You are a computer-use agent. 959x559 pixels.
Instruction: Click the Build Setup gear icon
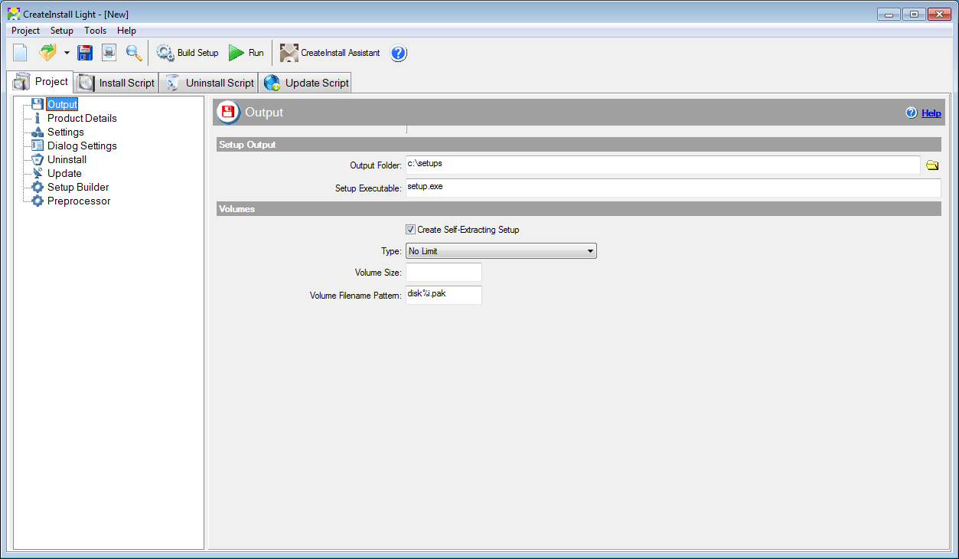tap(165, 53)
